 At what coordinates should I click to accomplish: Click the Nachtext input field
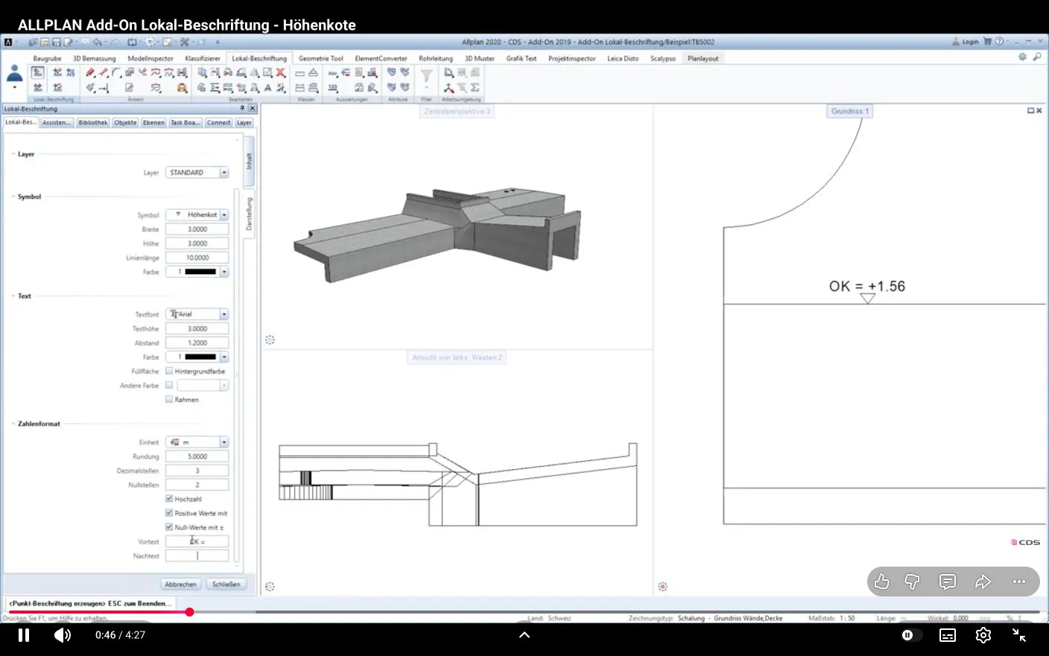pyautogui.click(x=197, y=556)
